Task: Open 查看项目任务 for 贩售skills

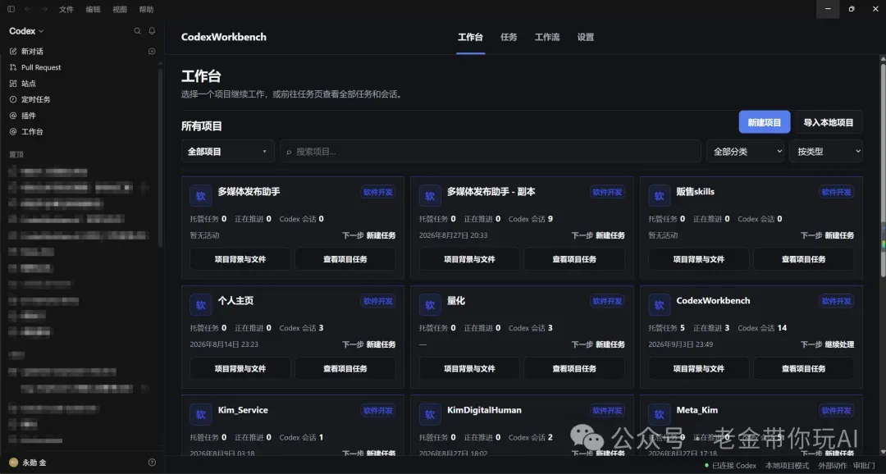Action: click(803, 259)
